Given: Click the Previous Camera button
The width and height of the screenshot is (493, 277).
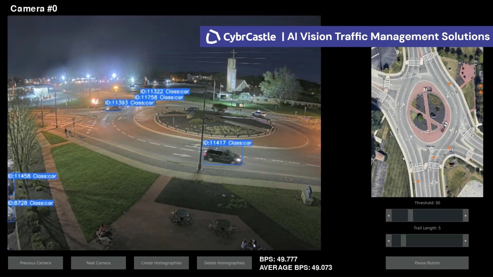Looking at the screenshot, I should click(35, 263).
